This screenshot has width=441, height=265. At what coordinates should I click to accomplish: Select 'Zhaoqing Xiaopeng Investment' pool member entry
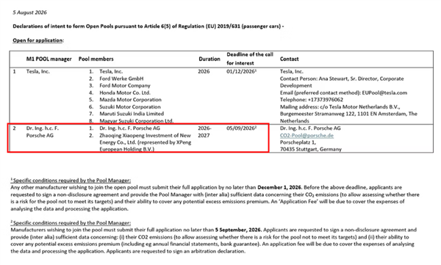[145, 142]
